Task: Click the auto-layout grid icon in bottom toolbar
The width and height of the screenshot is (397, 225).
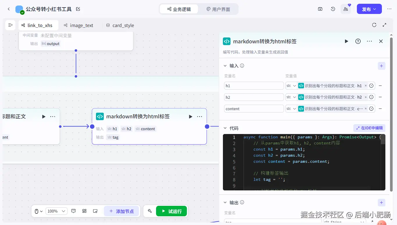Action: point(85,211)
